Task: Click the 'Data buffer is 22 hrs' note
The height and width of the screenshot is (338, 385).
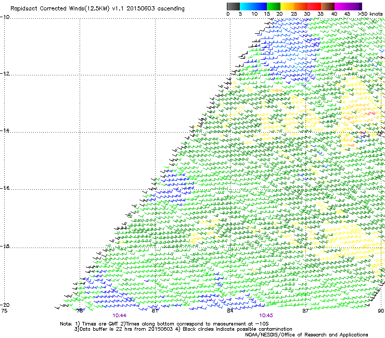Action: (183, 329)
